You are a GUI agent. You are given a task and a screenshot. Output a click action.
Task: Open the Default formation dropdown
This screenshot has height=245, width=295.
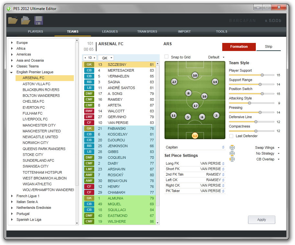(x=216, y=57)
